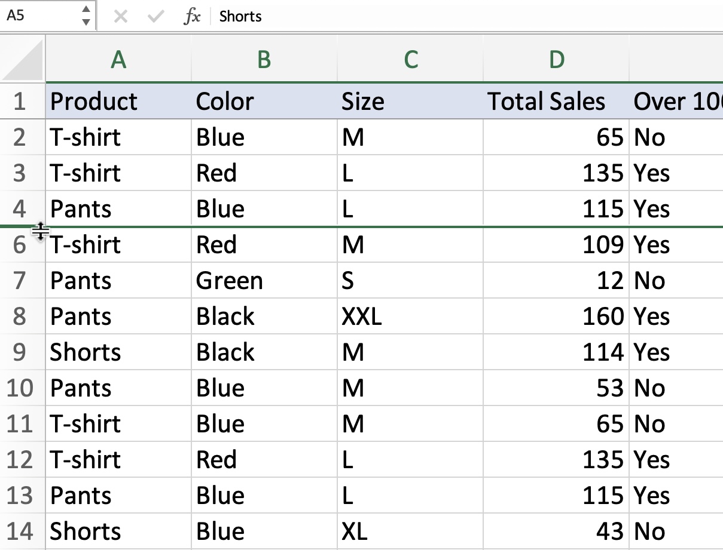The width and height of the screenshot is (723, 550).
Task: Select 135 cell in row 3
Action: (x=556, y=173)
